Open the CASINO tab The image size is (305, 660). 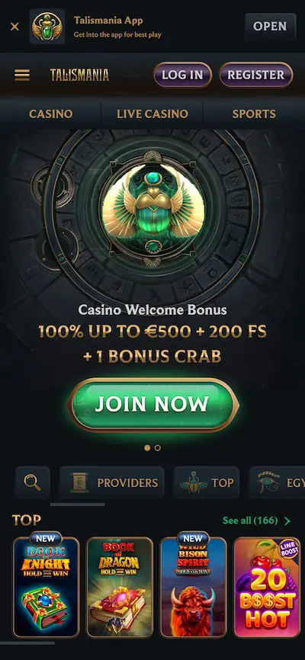[50, 114]
